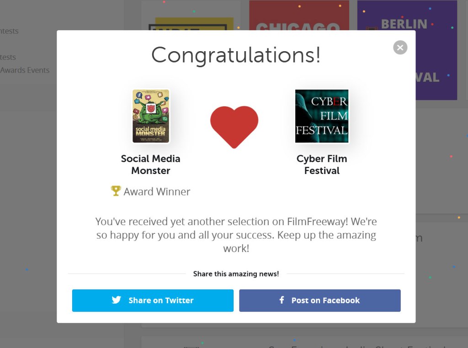The height and width of the screenshot is (348, 468).
Task: Open the Awards Events sidebar link
Action: tap(25, 70)
